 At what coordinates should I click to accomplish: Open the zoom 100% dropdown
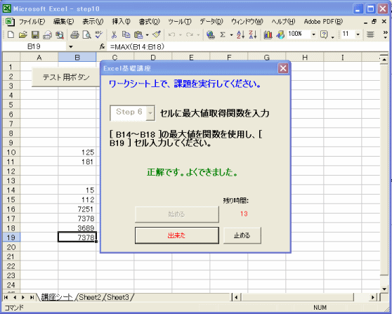point(313,34)
